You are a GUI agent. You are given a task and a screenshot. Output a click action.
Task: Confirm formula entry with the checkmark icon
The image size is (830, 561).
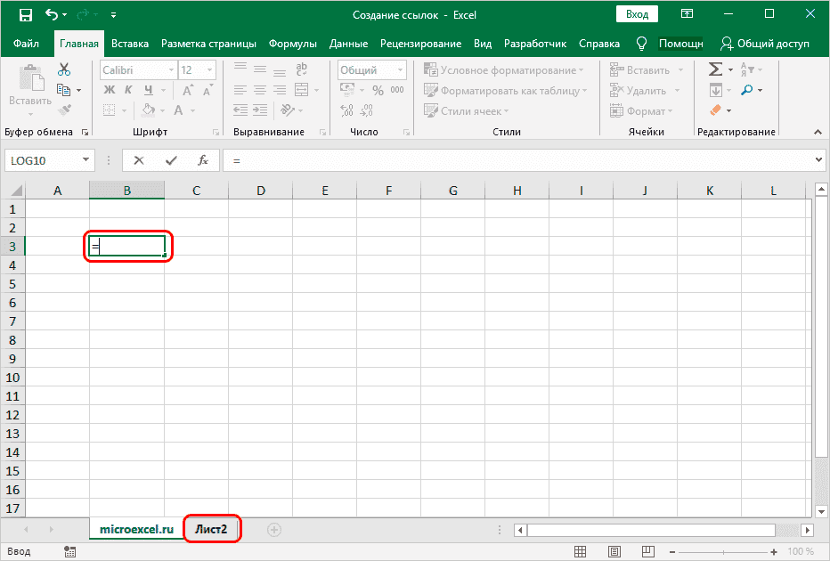coord(171,160)
